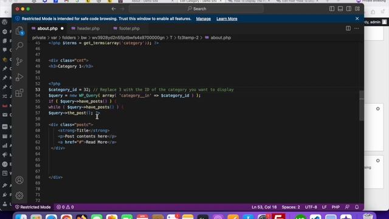Toggle the secondary side bar layout icon
Screen dimensions: 389x219
[x=349, y=9]
